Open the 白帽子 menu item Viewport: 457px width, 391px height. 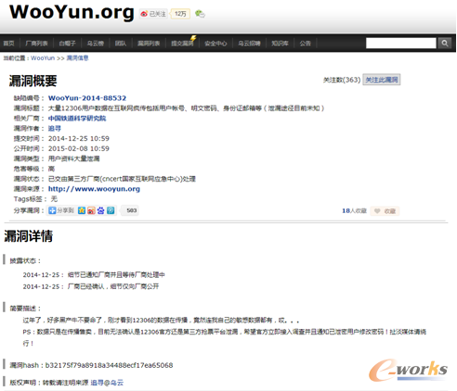[x=67, y=44]
